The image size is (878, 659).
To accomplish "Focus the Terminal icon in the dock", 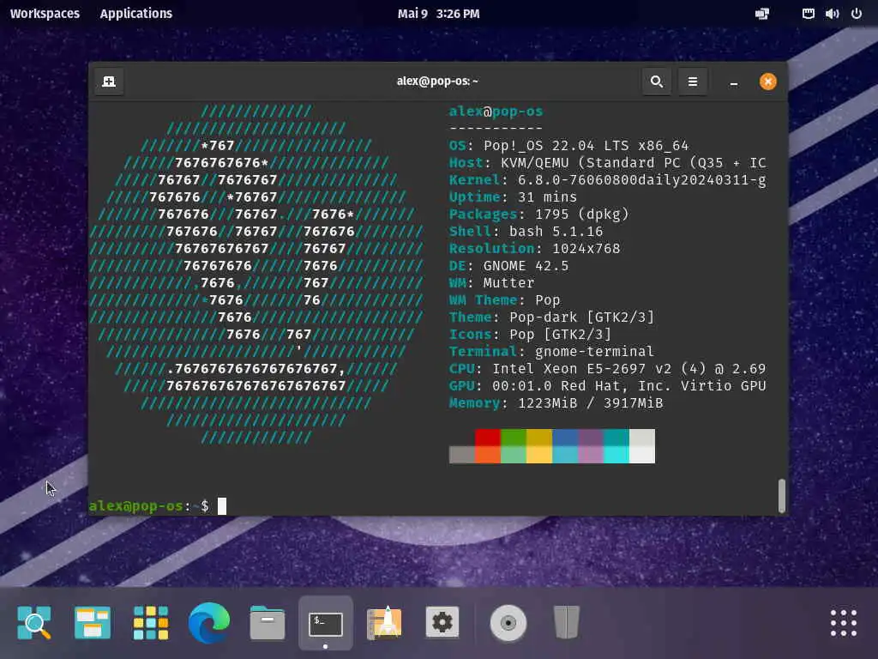I will point(326,623).
